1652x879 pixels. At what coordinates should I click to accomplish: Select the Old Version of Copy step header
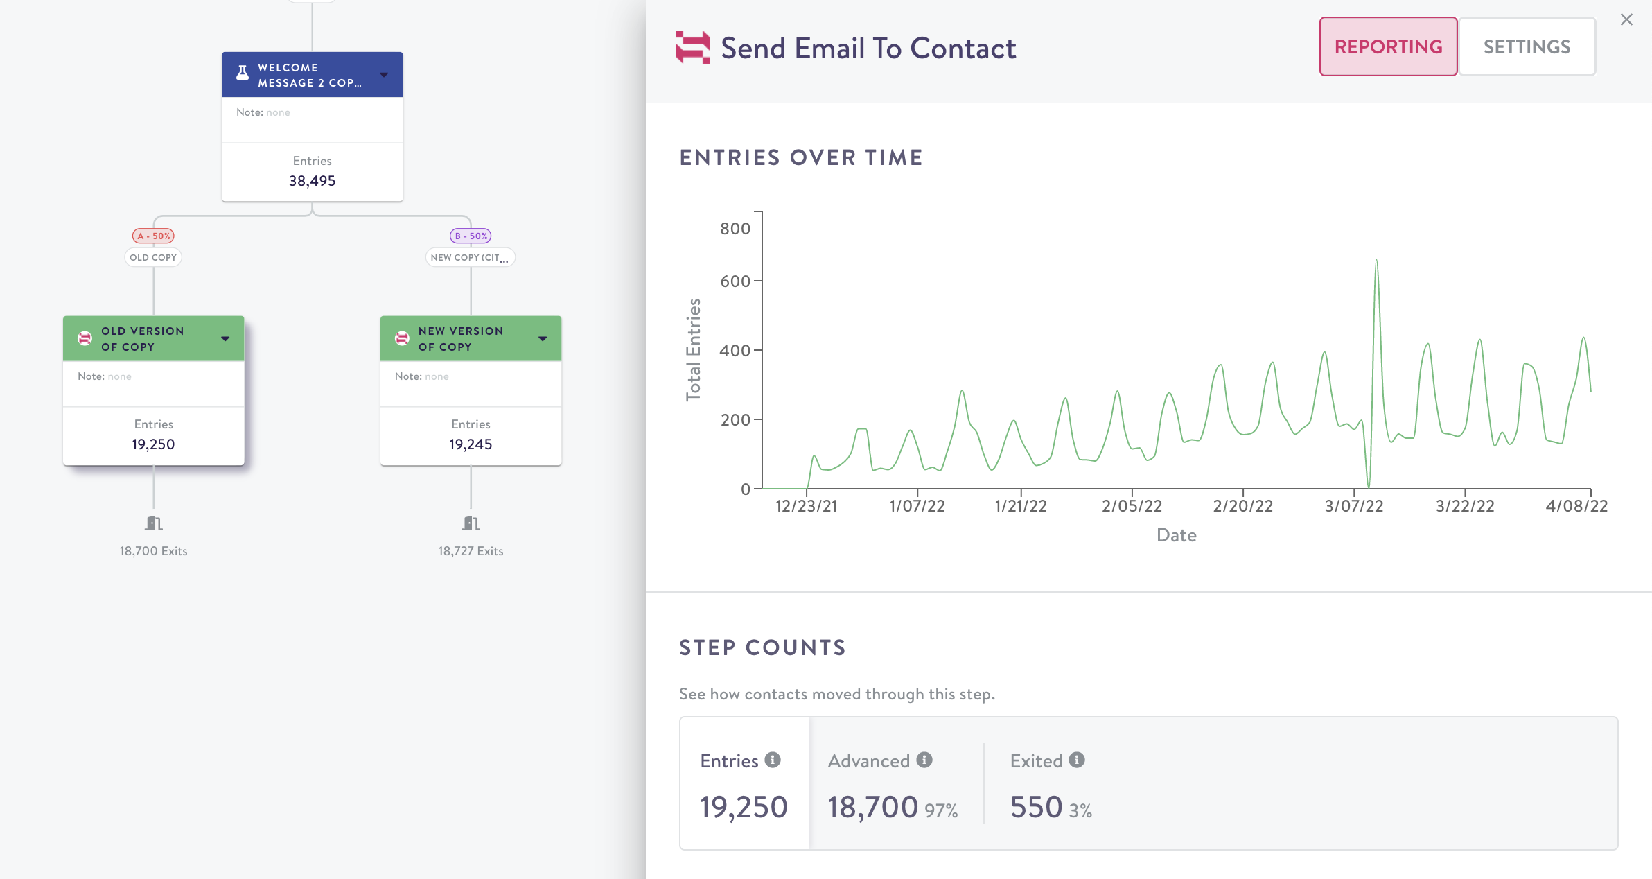[153, 338]
